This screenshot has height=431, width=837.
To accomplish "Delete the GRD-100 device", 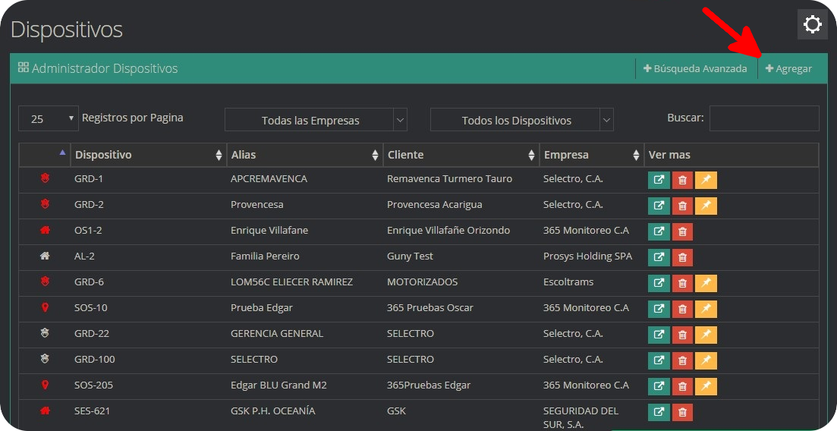I will click(682, 360).
